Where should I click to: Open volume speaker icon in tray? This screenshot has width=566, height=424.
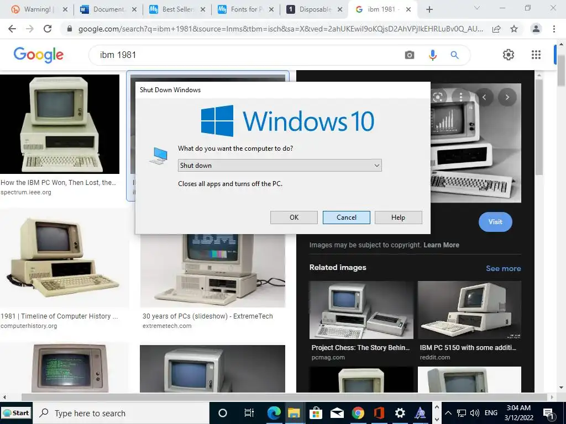coord(475,413)
